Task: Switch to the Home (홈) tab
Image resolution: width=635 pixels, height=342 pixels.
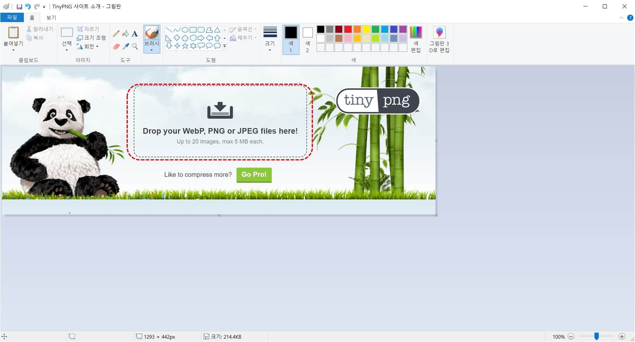Action: coord(32,18)
